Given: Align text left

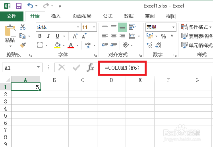Looking at the screenshot, I should pyautogui.click(x=105, y=36).
